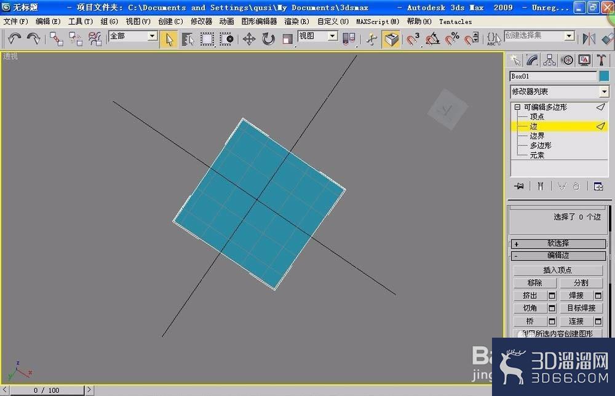Click the Undo arrow in the toolbar
This screenshot has height=396, width=615.
pyautogui.click(x=15, y=39)
